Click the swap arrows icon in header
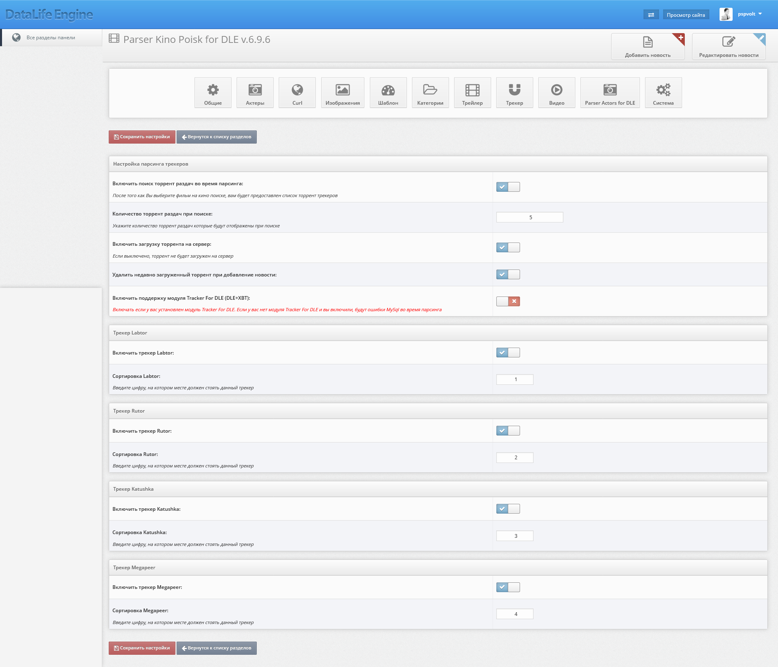Image resolution: width=778 pixels, height=667 pixels. point(651,15)
